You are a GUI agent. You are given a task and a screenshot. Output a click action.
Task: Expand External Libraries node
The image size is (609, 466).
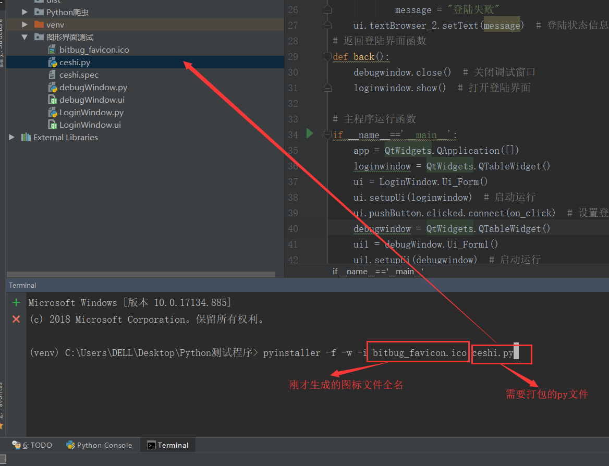point(11,137)
